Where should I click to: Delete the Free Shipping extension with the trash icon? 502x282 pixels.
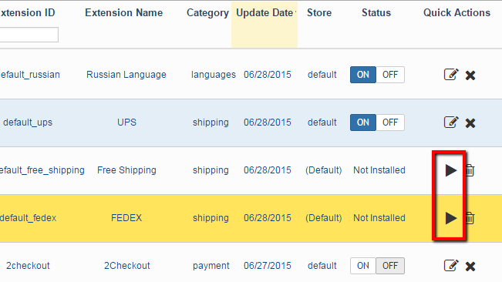point(470,170)
